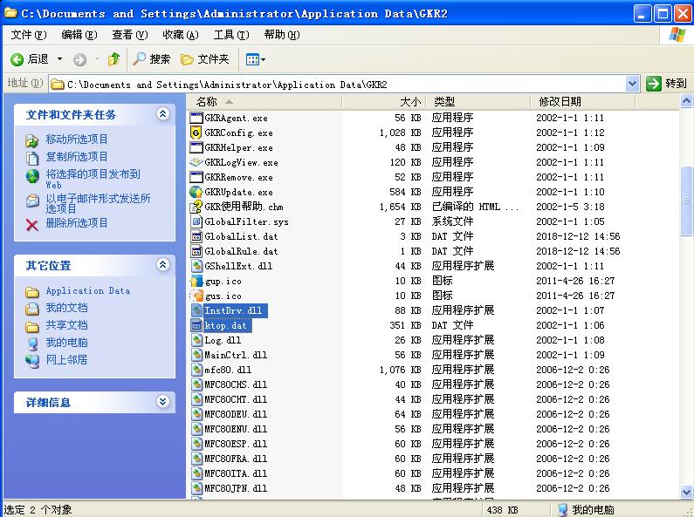The height and width of the screenshot is (517, 694).
Task: Select the MFC80JPN.dll file name
Action: tap(236, 489)
